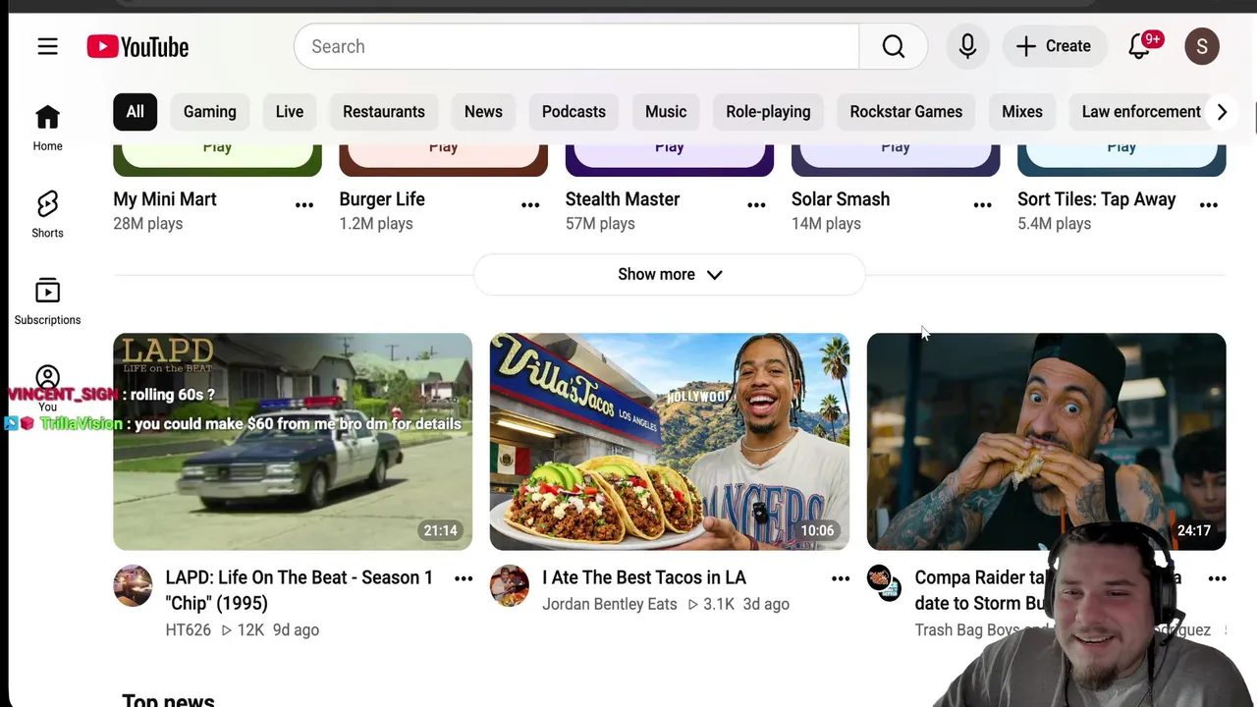1257x707 pixels.
Task: Open the account avatar menu
Action: [x=1202, y=46]
